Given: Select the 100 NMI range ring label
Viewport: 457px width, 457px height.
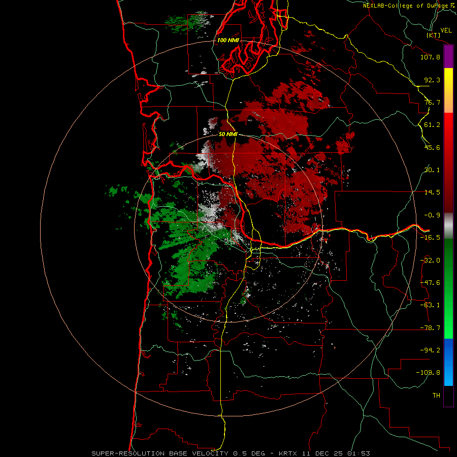Looking at the screenshot, I should 228,40.
